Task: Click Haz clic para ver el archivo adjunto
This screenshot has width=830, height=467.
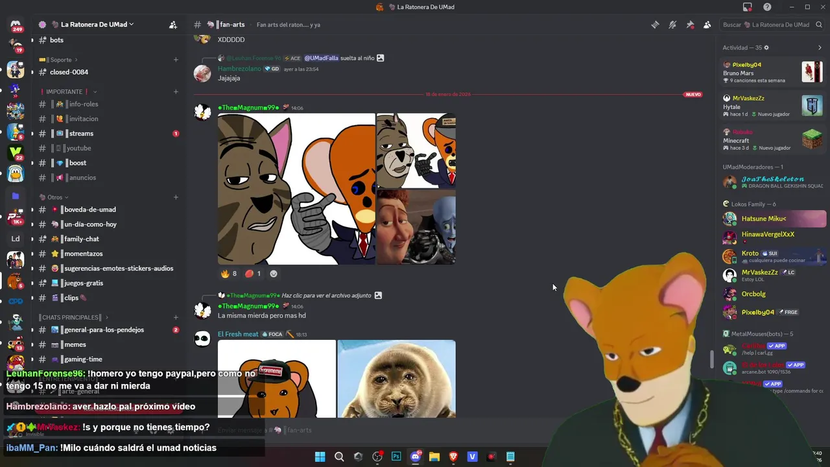Action: (x=326, y=295)
